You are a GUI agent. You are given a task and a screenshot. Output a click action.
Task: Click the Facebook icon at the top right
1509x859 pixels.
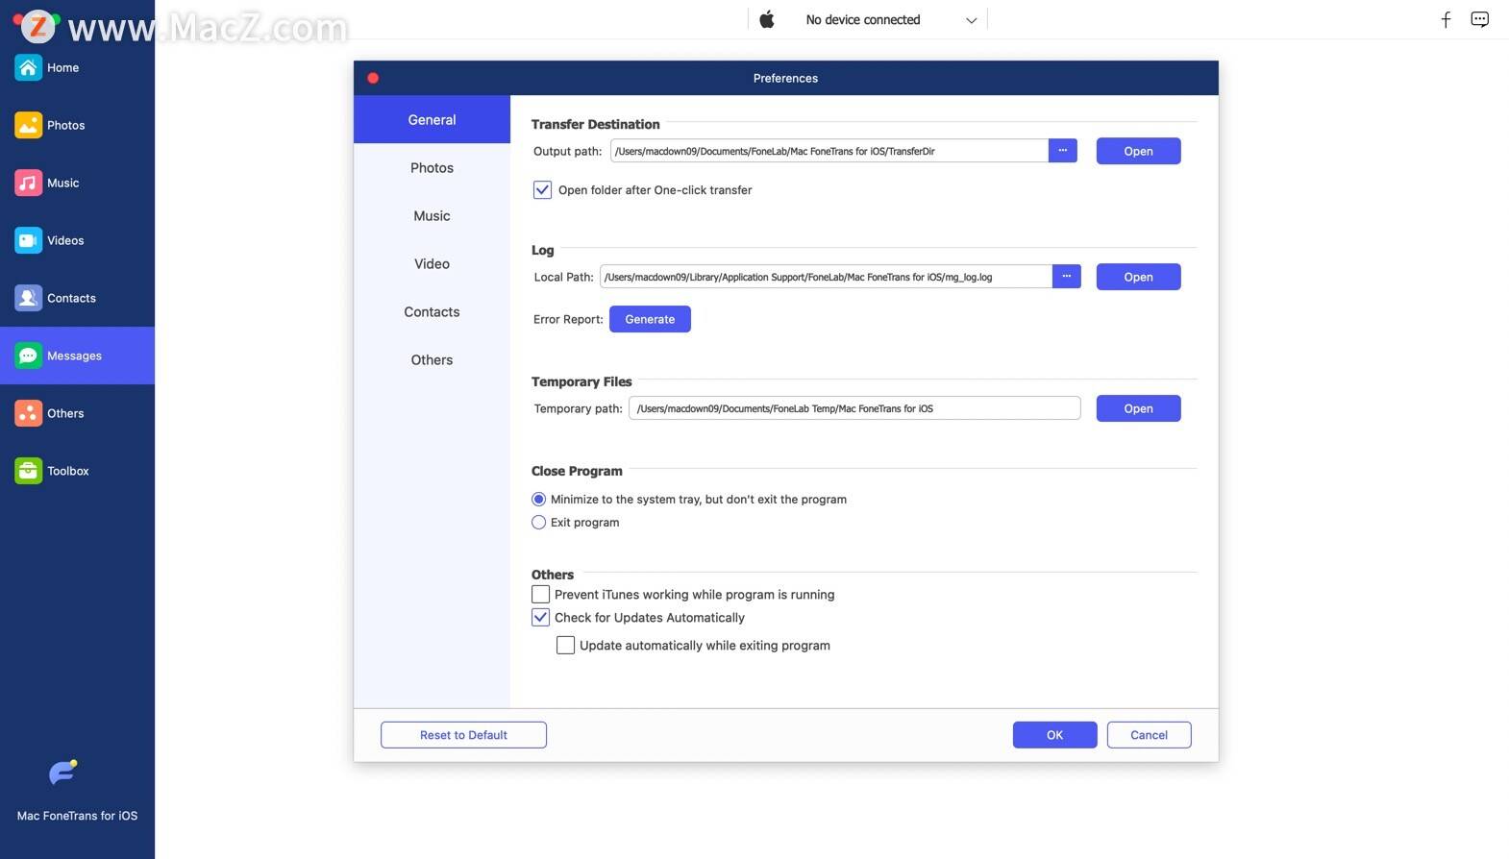pyautogui.click(x=1446, y=19)
